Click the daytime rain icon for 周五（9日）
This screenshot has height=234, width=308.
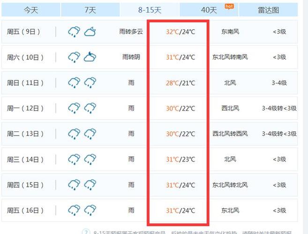click(x=74, y=31)
